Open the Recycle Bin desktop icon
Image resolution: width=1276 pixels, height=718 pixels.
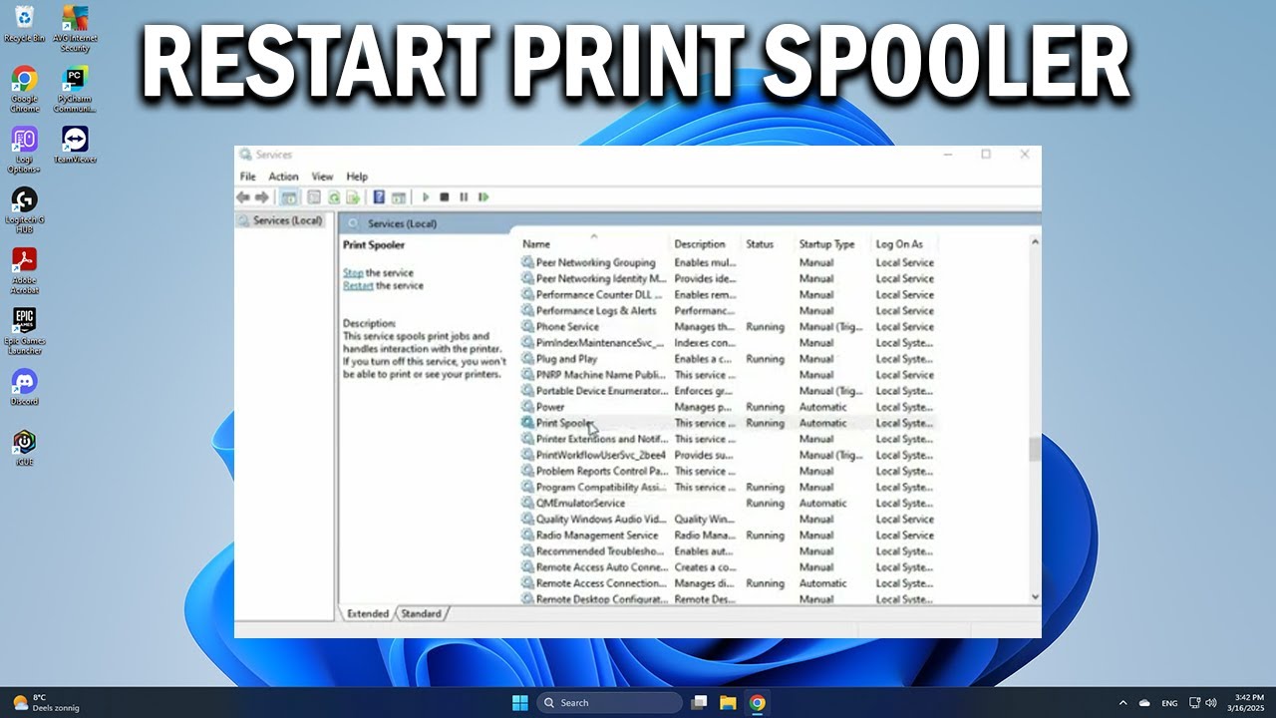pyautogui.click(x=24, y=24)
